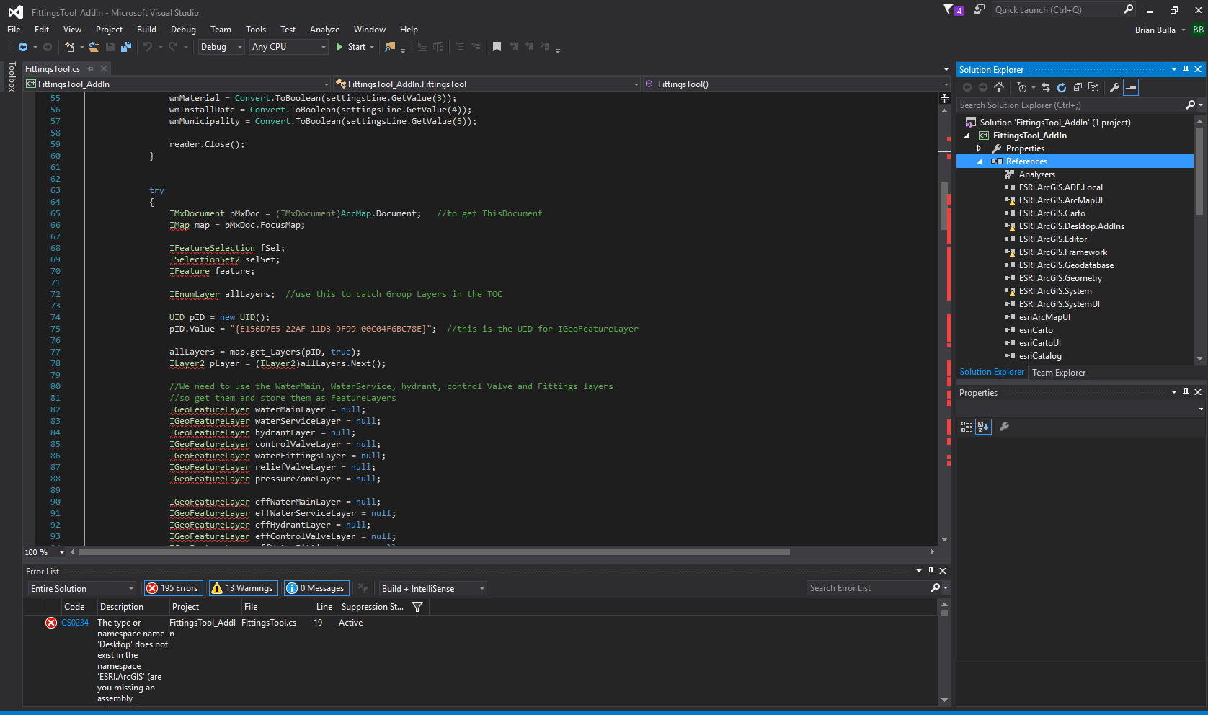The image size is (1208, 715).
Task: Click the New Project toolbar icon
Action: [x=69, y=47]
